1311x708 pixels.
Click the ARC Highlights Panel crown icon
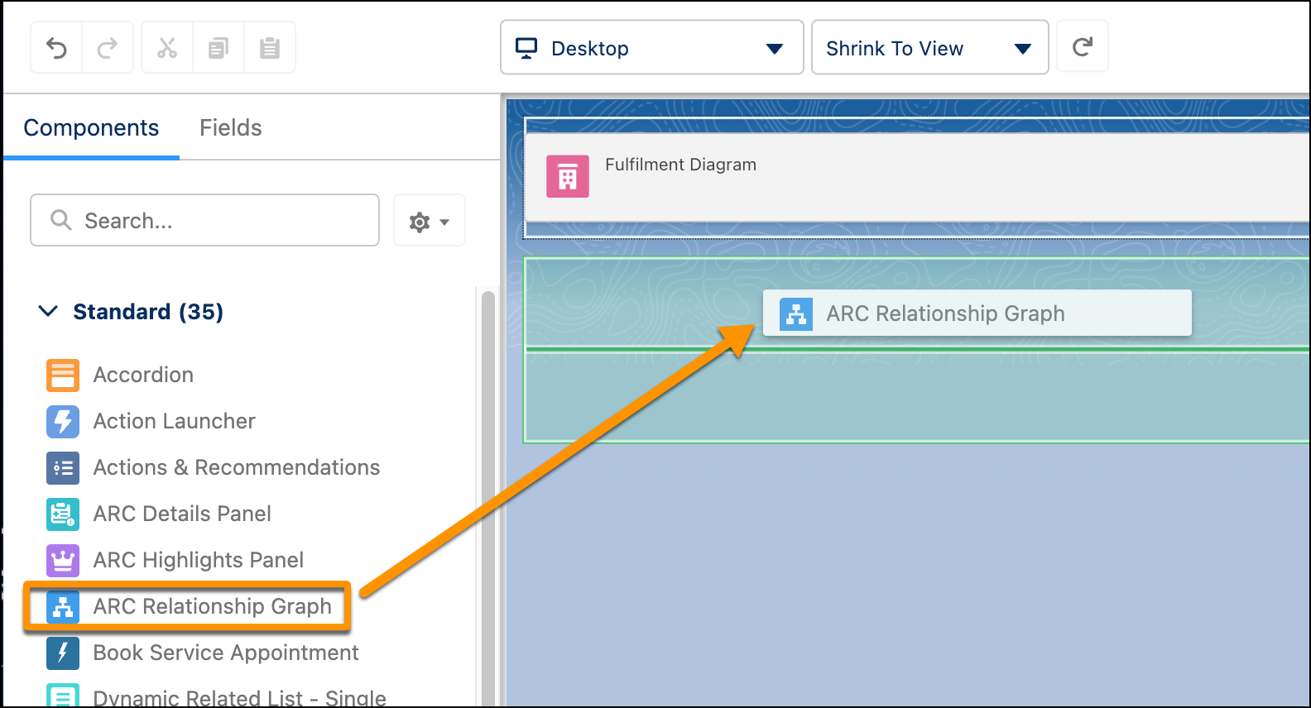(x=62, y=560)
